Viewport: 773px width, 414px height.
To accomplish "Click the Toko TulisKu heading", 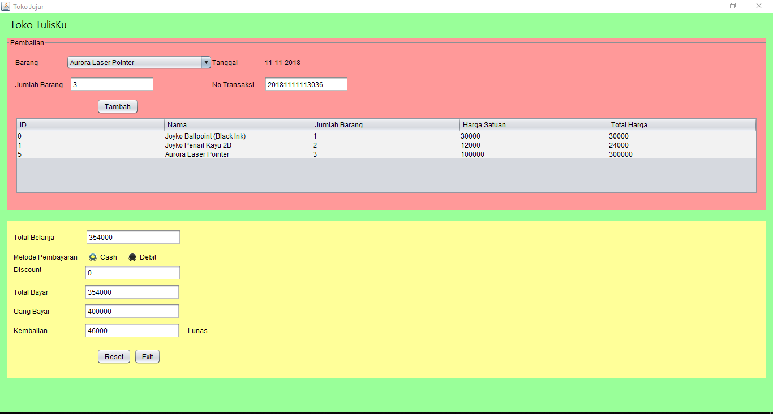I will [x=38, y=25].
